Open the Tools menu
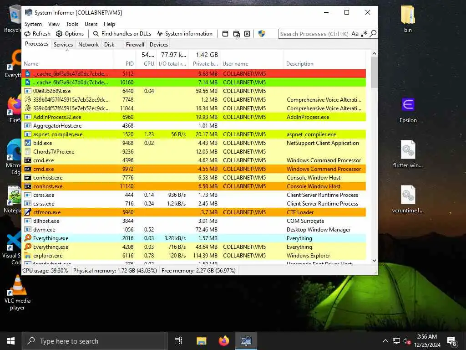466x350 pixels. pyautogui.click(x=72, y=24)
